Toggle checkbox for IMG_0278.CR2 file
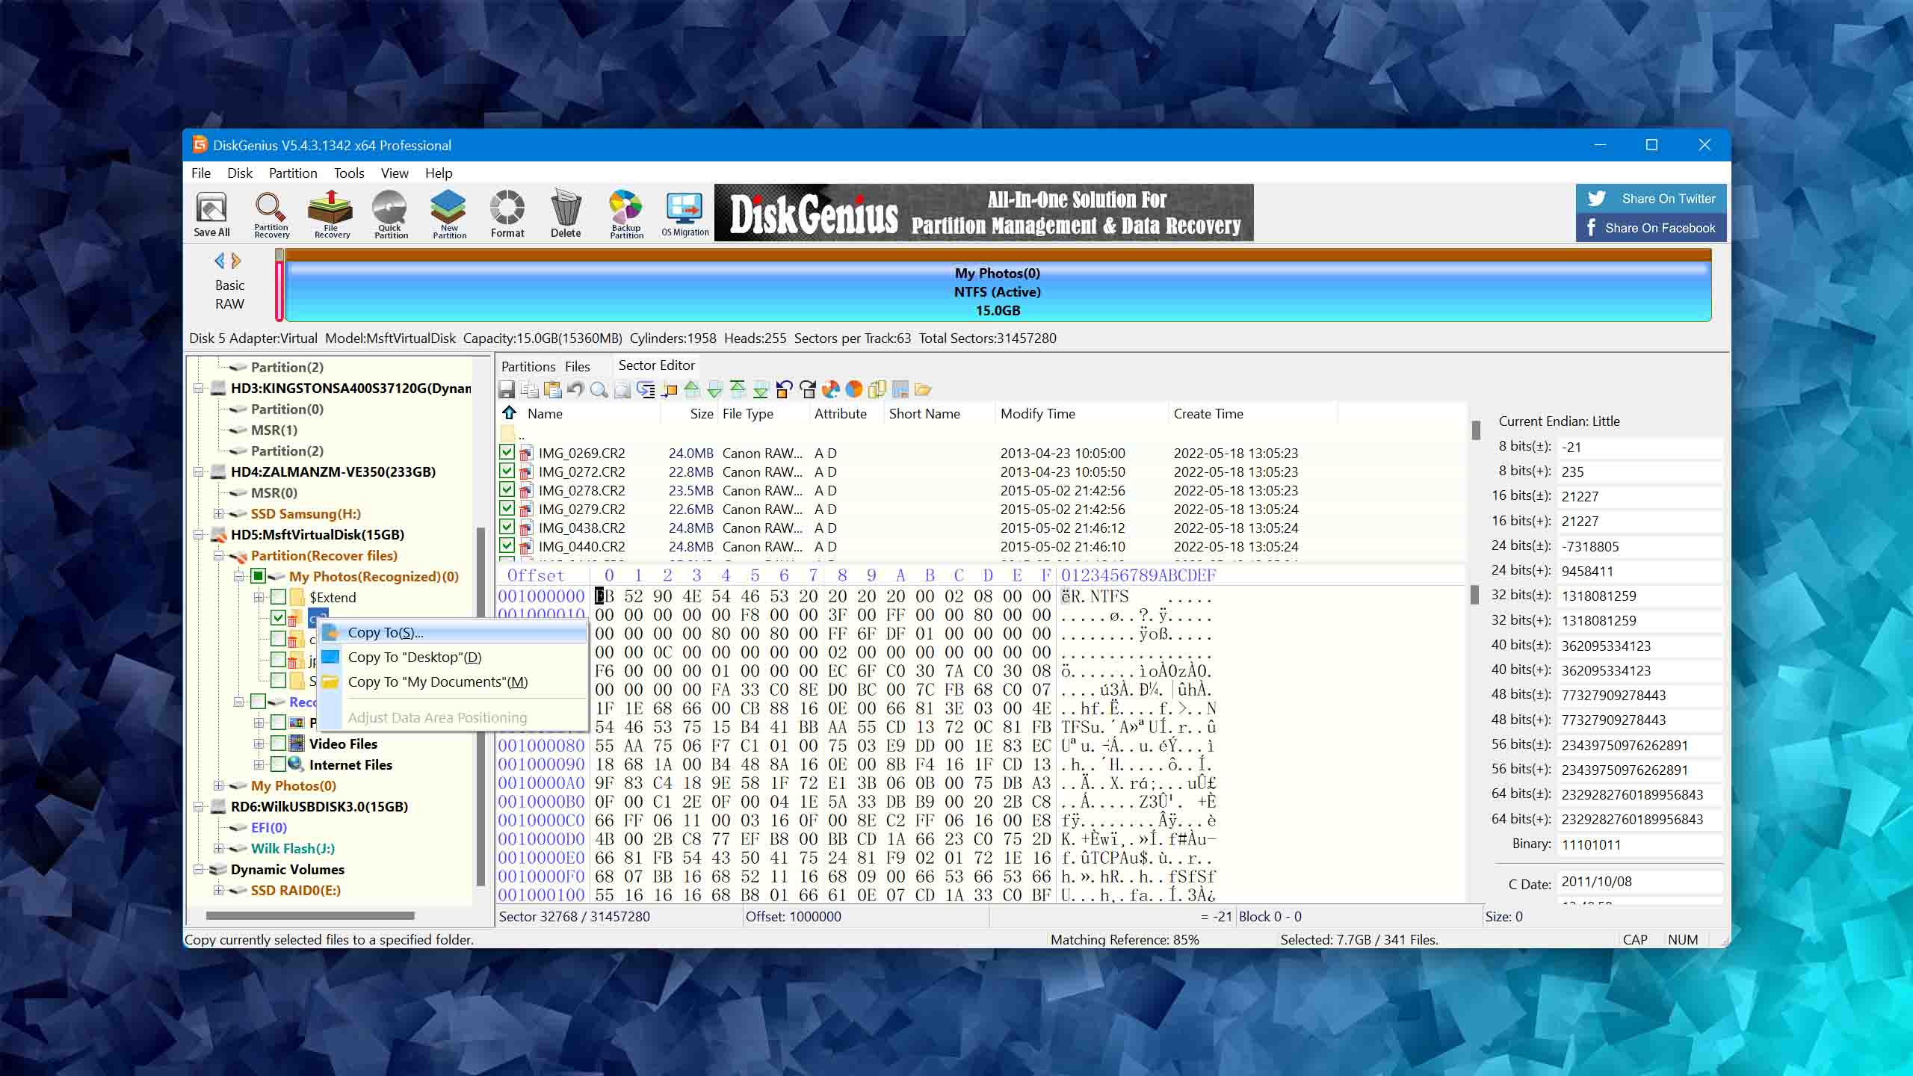1913x1076 pixels. point(506,490)
